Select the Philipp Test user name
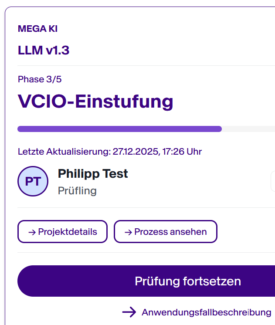Image resolution: width=275 pixels, height=325 pixels. coord(93,173)
